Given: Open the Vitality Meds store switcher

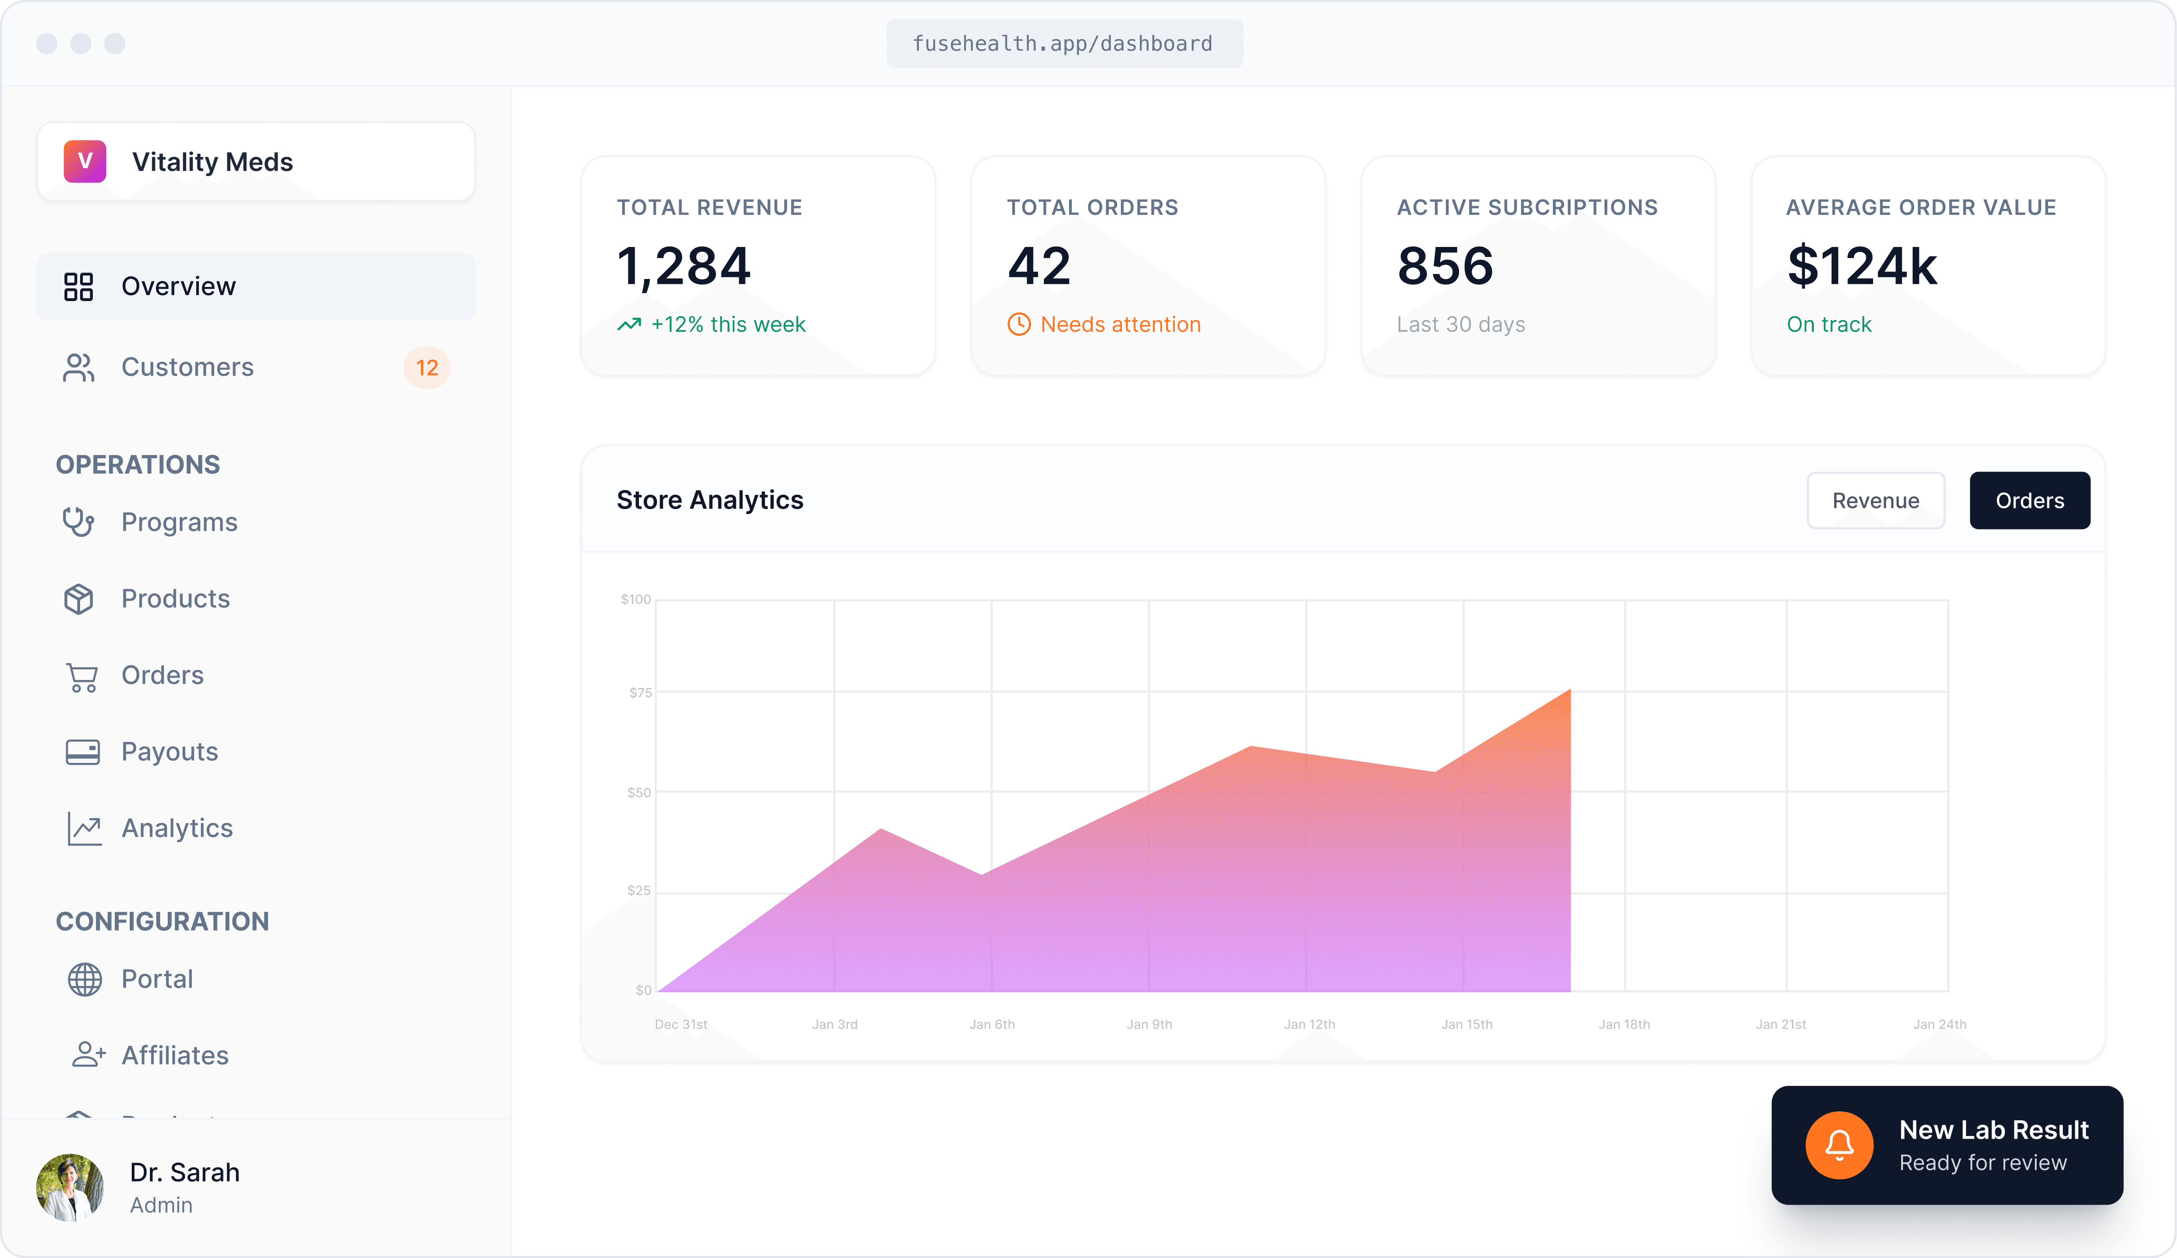Looking at the screenshot, I should (x=256, y=163).
